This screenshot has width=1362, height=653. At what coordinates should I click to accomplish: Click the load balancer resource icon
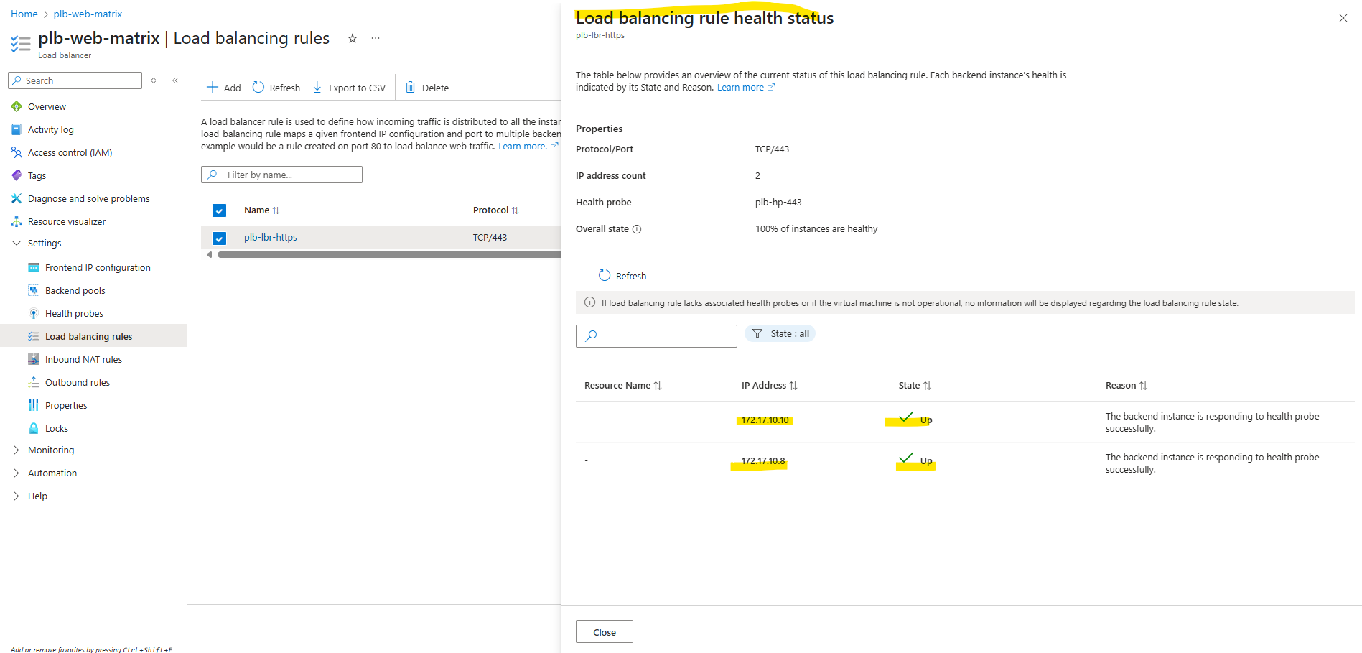pos(21,44)
